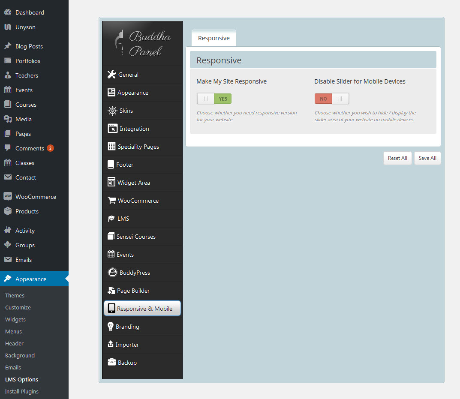
Task: Click the briefcase icon beside Backup
Action: click(x=111, y=363)
